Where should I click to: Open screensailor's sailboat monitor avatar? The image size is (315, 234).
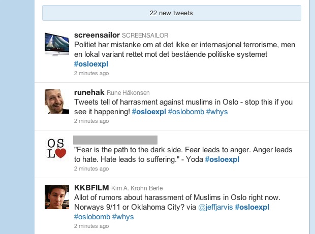point(57,44)
